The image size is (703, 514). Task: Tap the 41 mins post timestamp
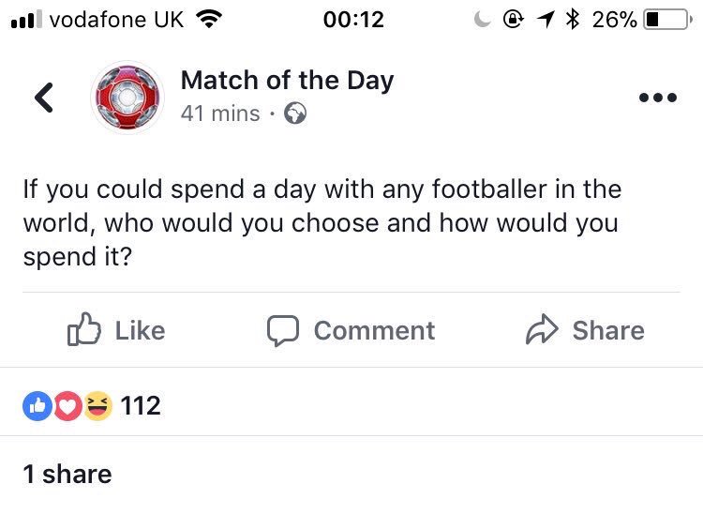tap(220, 113)
